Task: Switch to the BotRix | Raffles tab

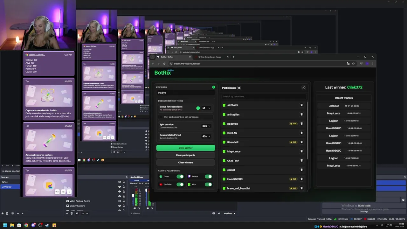Action: coord(174,57)
